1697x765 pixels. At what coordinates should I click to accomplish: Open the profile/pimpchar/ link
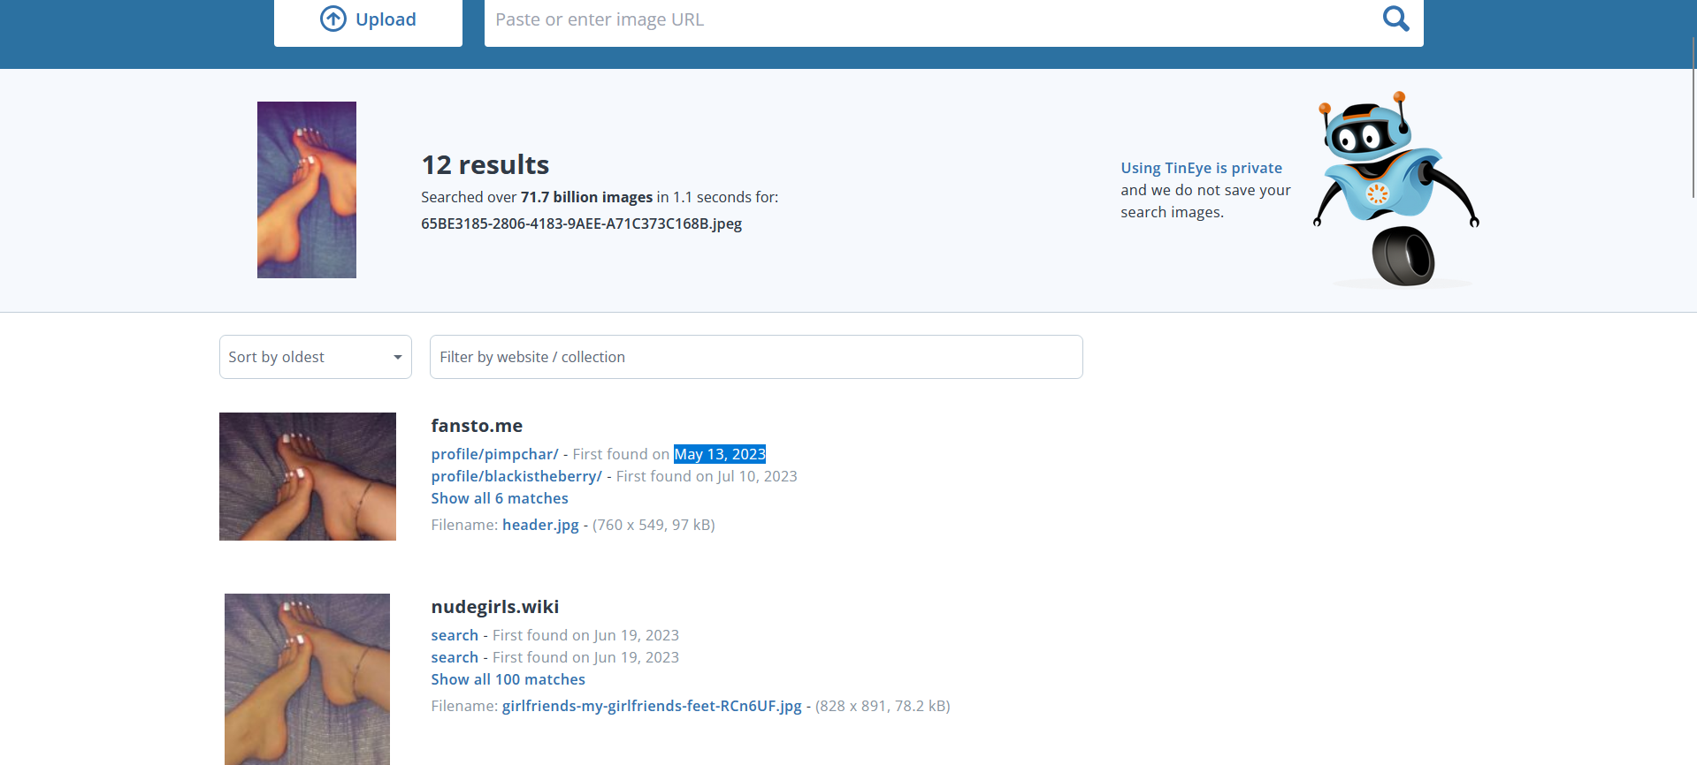(494, 454)
